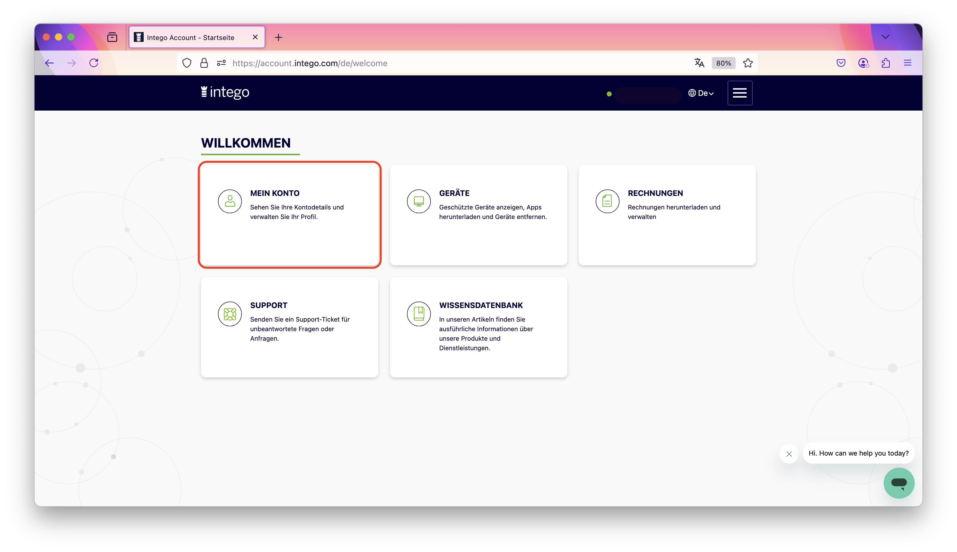The height and width of the screenshot is (552, 957).
Task: List all tabs dropdown arrow
Action: (885, 37)
